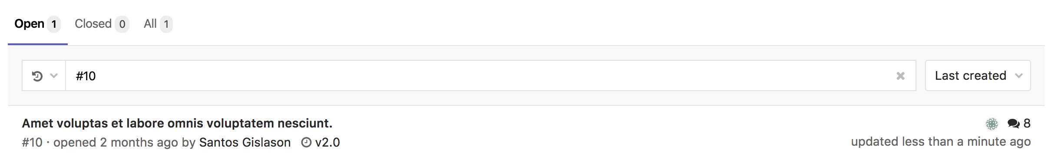Open issue Amet voluptas et labore omnis
The width and height of the screenshot is (1051, 157).
pyautogui.click(x=177, y=123)
